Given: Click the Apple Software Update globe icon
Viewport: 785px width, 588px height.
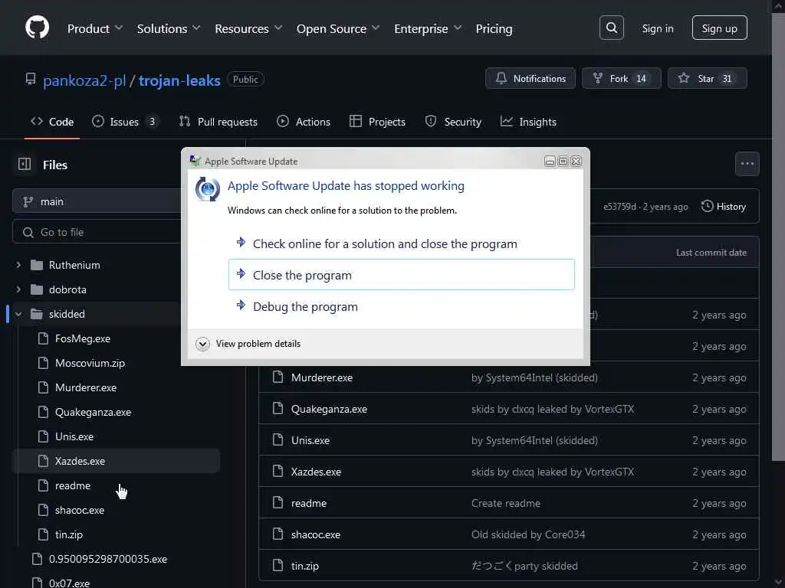Looking at the screenshot, I should (207, 189).
